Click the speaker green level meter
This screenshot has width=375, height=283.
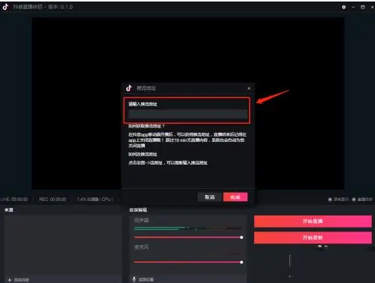[x=187, y=228]
